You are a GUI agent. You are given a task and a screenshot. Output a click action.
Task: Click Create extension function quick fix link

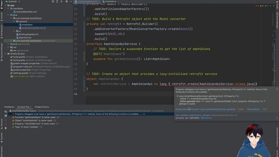tap(205, 109)
